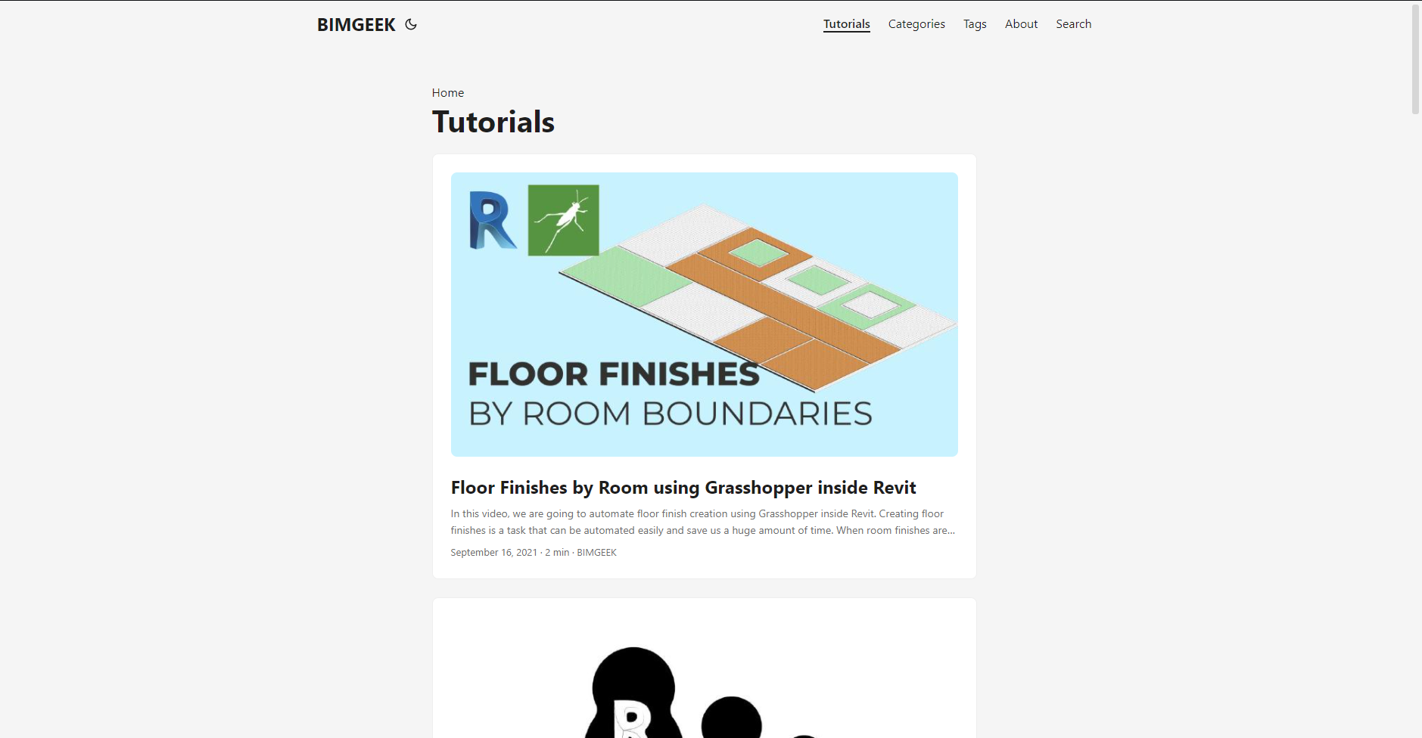
Task: Open the About nav item
Action: click(1021, 24)
